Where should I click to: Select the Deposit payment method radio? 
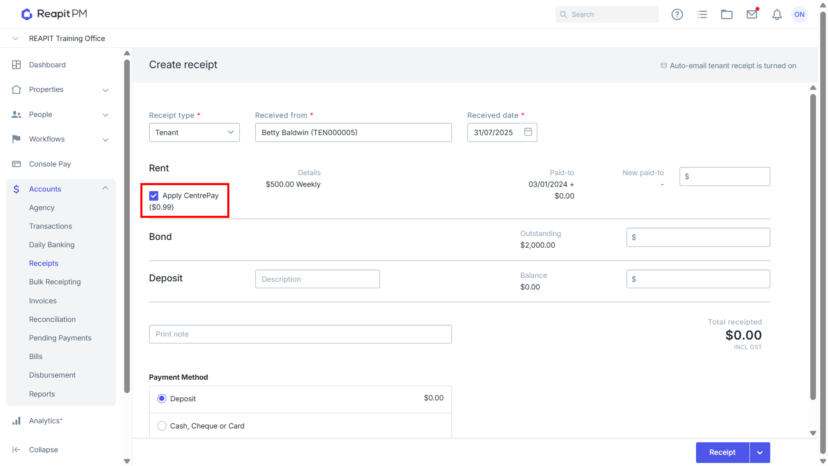point(162,398)
